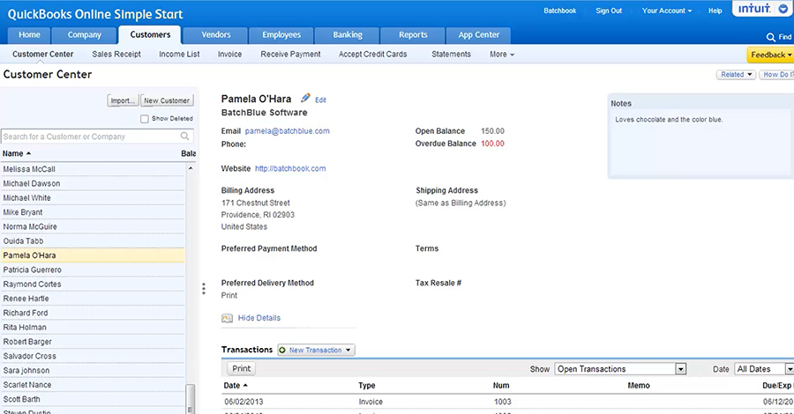Viewport: 794px width, 414px height.
Task: Sort customer list by Name column
Action: pos(17,153)
